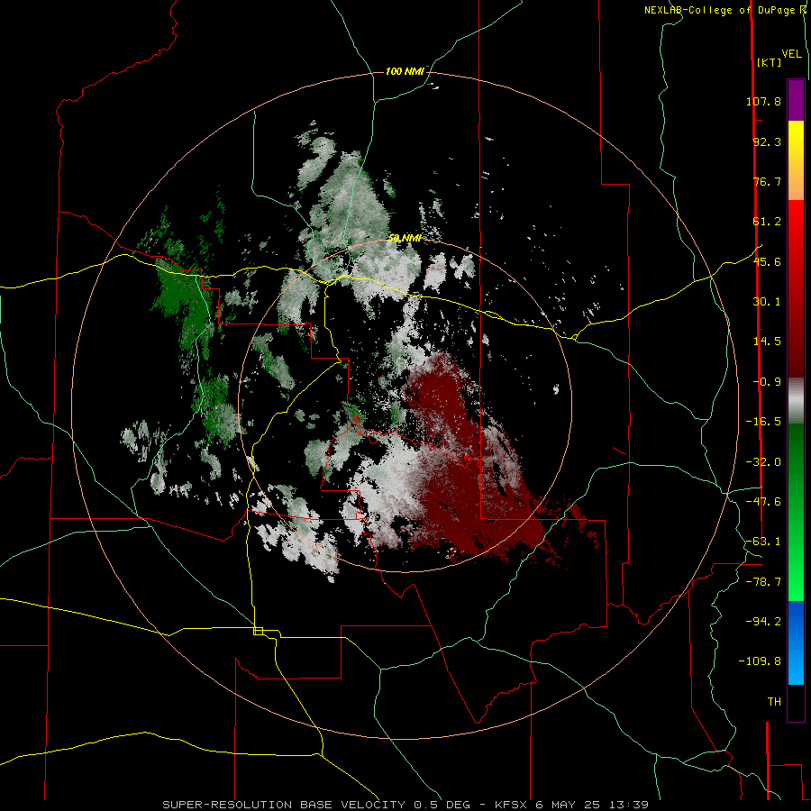Click the -109.8 value on velocity scale

pos(761,661)
